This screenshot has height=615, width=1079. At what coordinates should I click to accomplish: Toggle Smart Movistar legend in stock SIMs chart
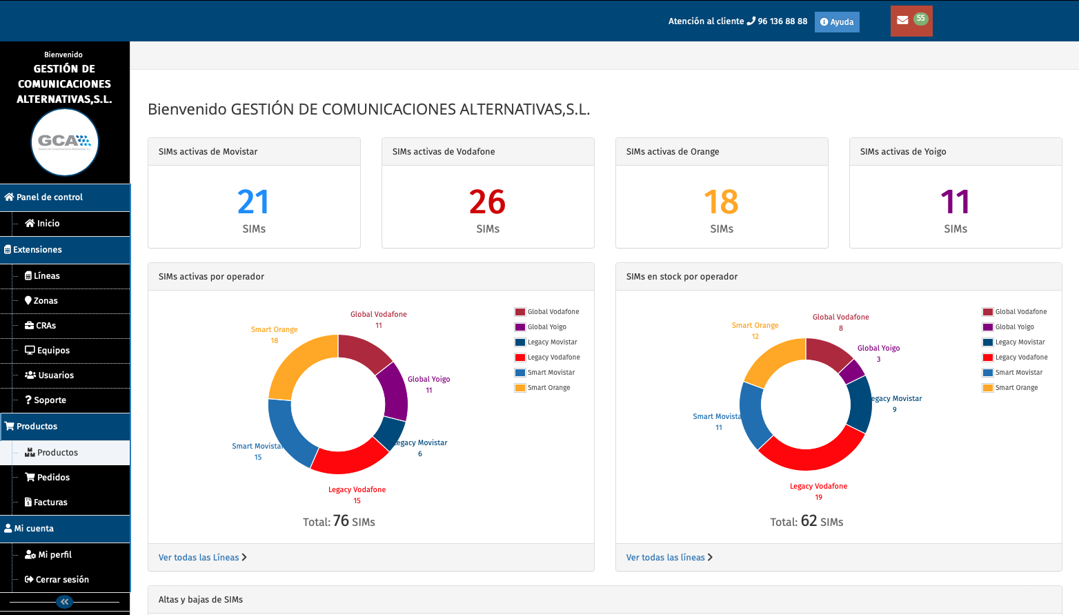(x=1013, y=373)
